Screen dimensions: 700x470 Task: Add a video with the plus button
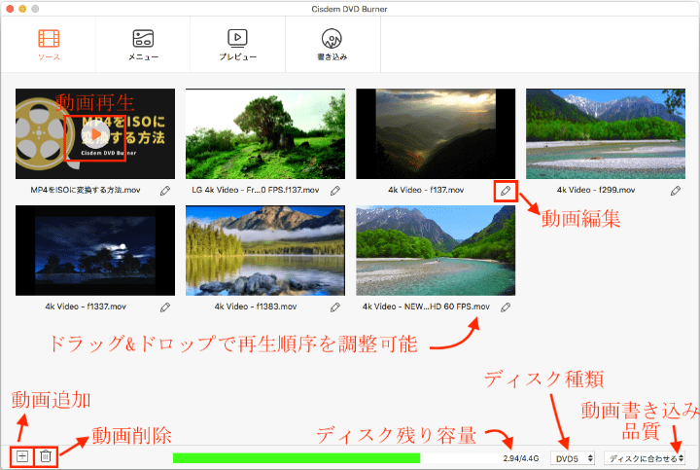point(22,456)
